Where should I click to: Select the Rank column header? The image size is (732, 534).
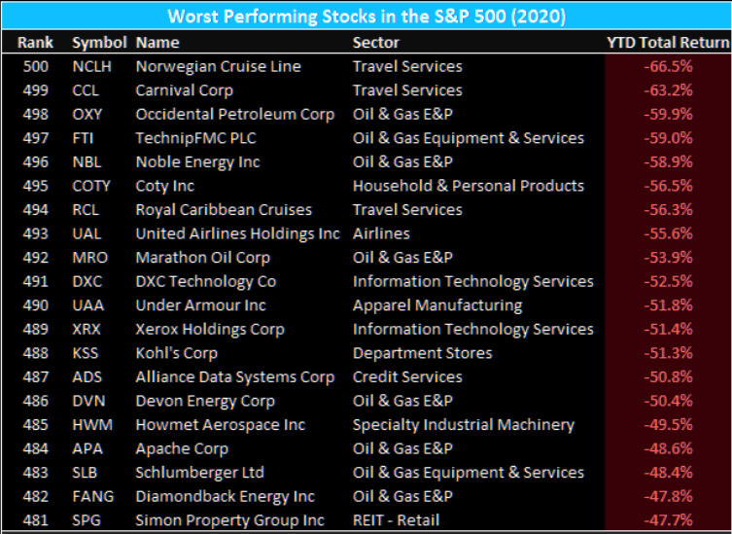point(36,43)
